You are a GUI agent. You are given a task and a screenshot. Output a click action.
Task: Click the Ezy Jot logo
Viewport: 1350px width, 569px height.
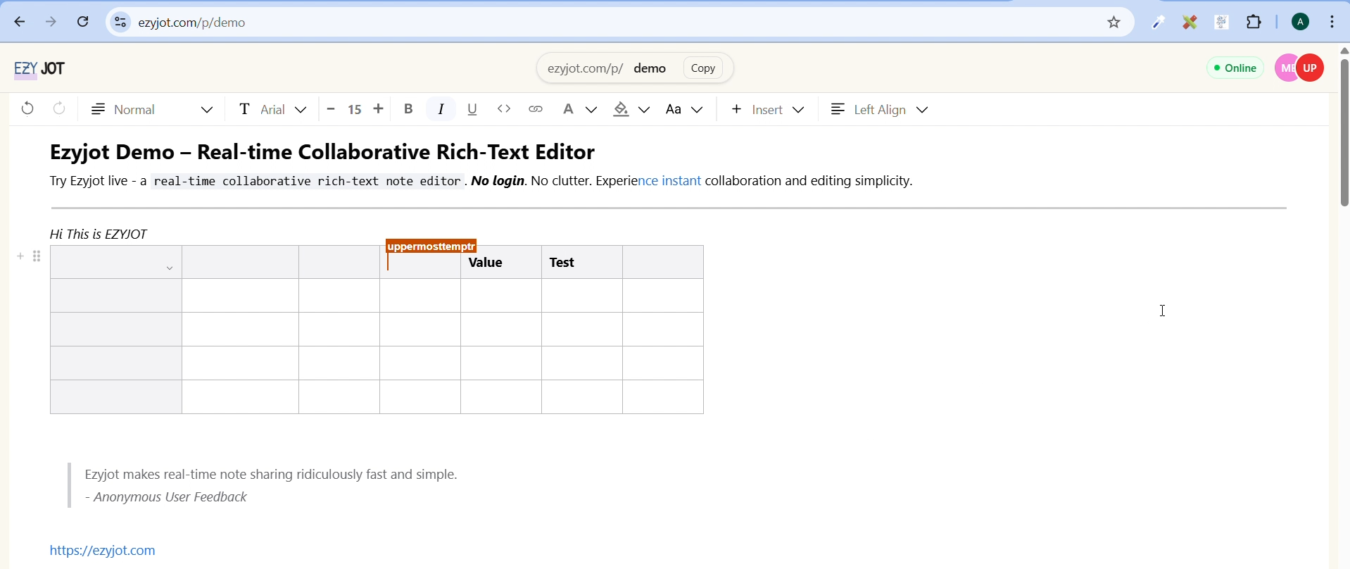(40, 68)
